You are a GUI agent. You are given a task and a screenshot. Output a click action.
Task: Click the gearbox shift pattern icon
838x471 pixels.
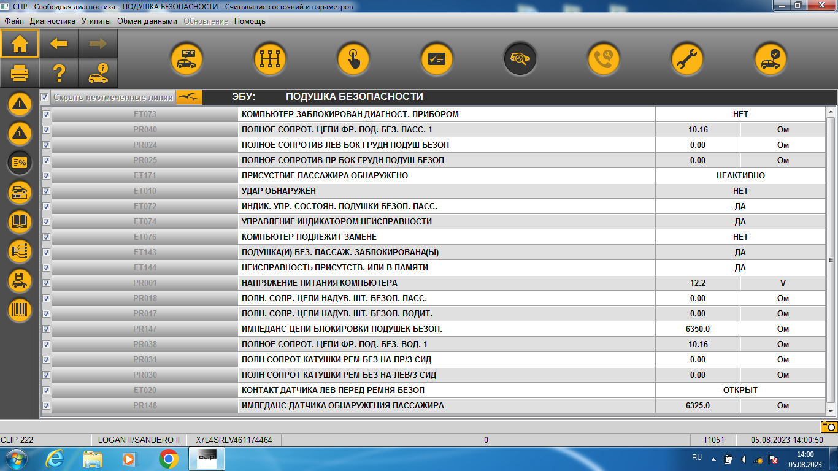pyautogui.click(x=270, y=59)
